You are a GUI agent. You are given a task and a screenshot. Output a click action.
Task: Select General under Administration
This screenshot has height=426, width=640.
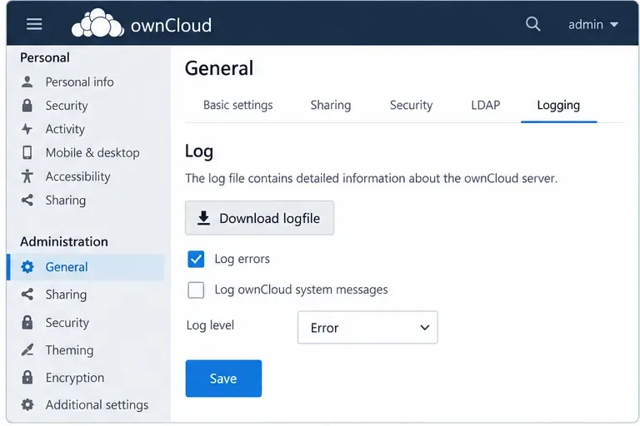(86, 267)
